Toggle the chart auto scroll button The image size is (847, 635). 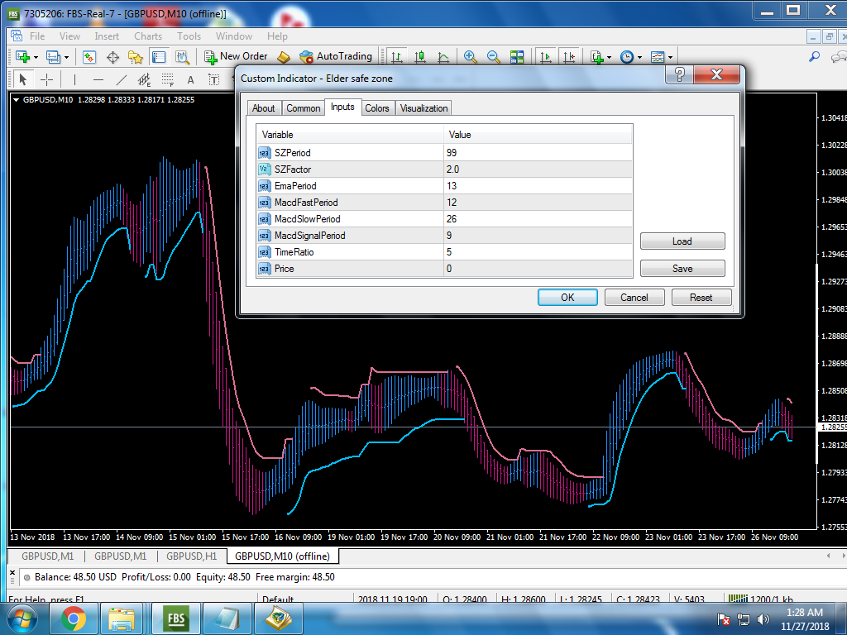click(x=546, y=56)
